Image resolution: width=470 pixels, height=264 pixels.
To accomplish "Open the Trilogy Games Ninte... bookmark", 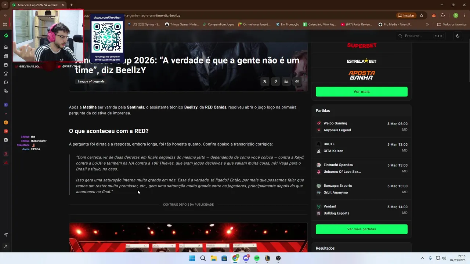I will point(182,25).
